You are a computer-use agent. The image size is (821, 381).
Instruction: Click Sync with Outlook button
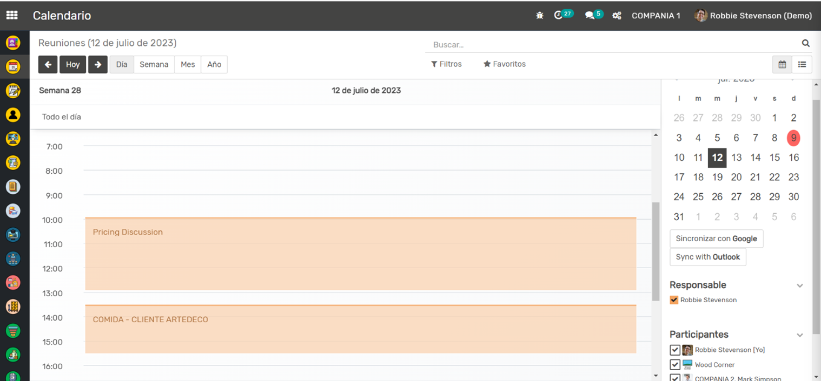tap(707, 257)
